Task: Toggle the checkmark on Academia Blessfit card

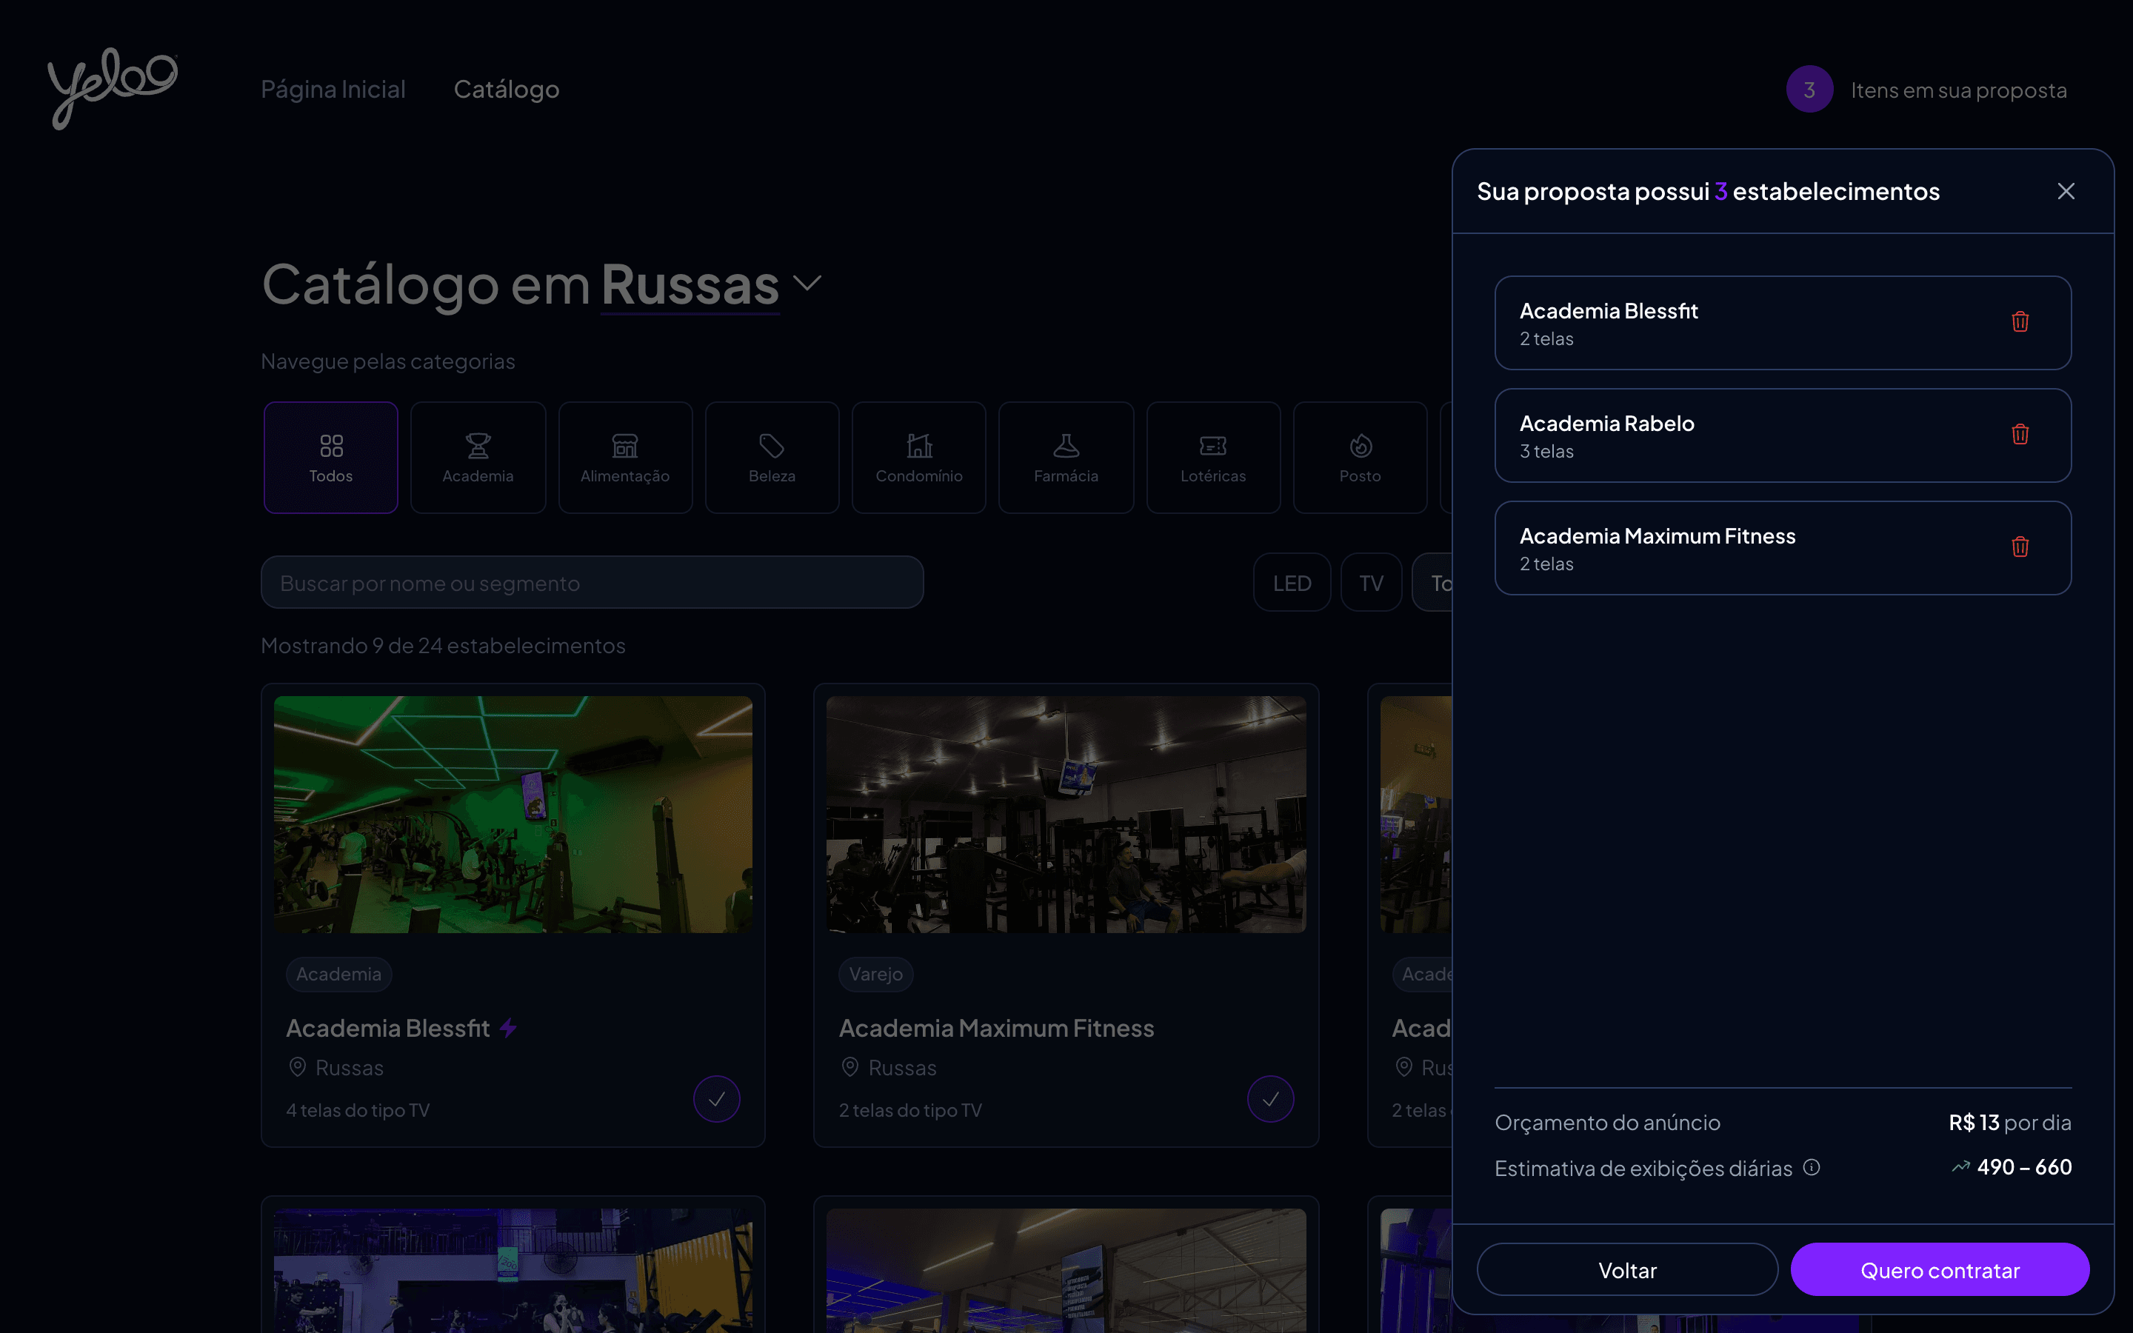Action: point(717,1100)
